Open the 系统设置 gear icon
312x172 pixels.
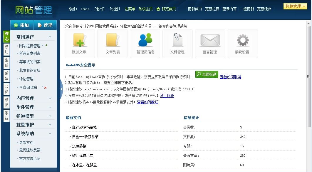click(242, 41)
